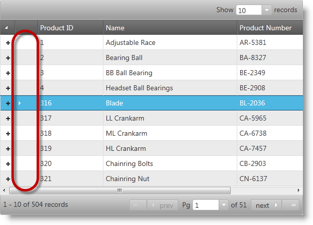The width and height of the screenshot is (313, 225).
Task: Click the prev page button
Action: (x=162, y=205)
